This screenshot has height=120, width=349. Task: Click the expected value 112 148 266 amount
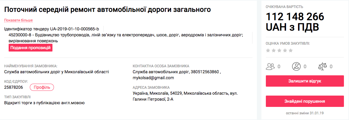coord(295,17)
